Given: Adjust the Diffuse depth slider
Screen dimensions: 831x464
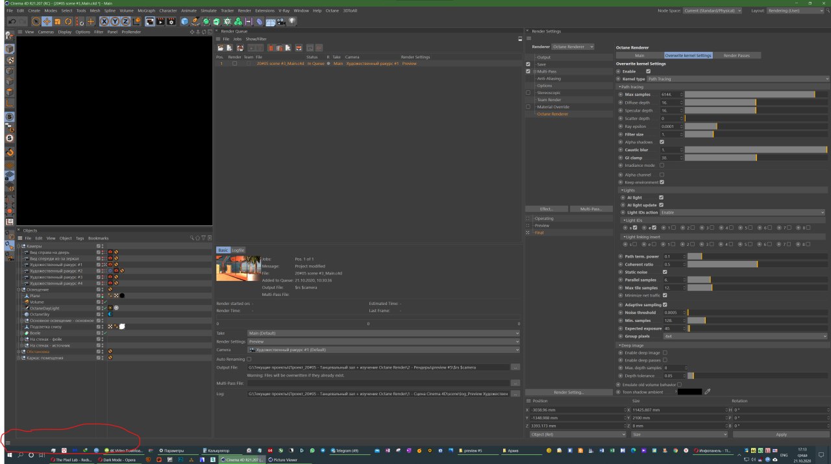Looking at the screenshot, I should (756, 103).
